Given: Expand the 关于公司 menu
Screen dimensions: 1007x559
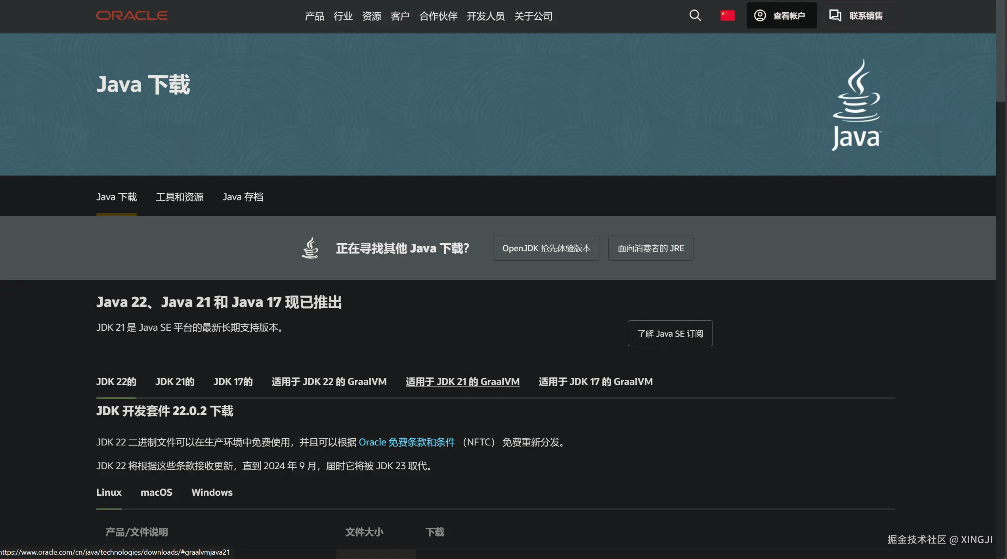Looking at the screenshot, I should click(x=533, y=16).
